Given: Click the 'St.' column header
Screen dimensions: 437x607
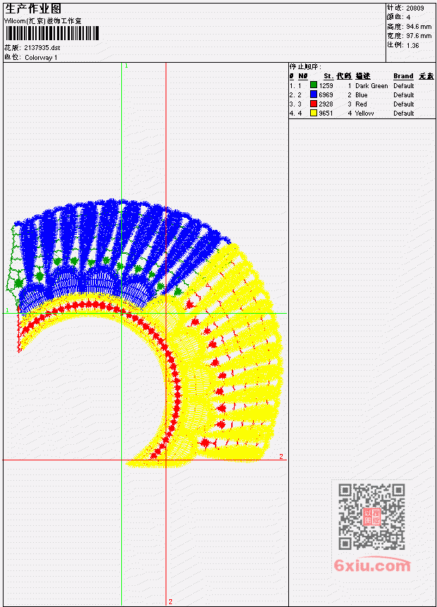Looking at the screenshot, I should tap(328, 76).
